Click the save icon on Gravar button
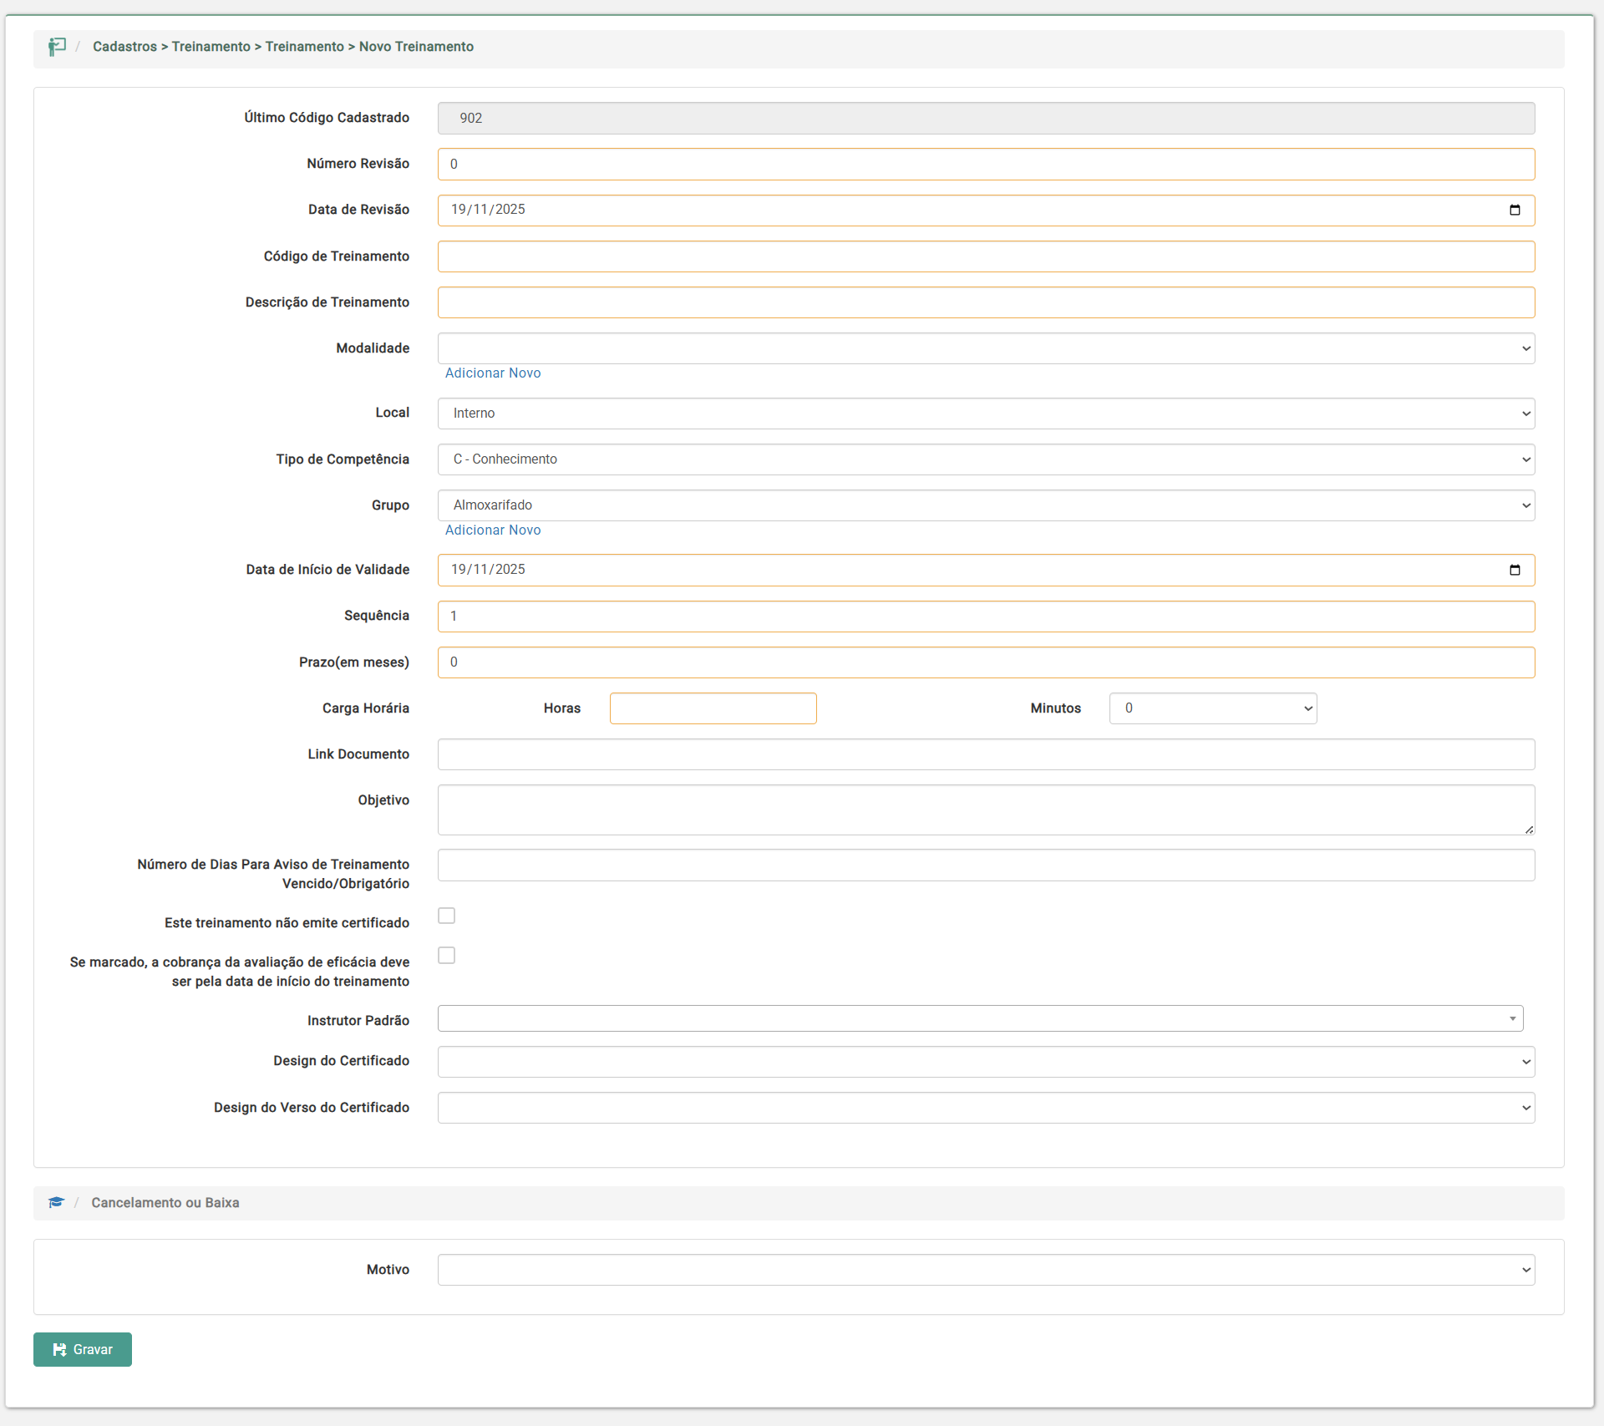Image resolution: width=1604 pixels, height=1426 pixels. click(x=59, y=1350)
